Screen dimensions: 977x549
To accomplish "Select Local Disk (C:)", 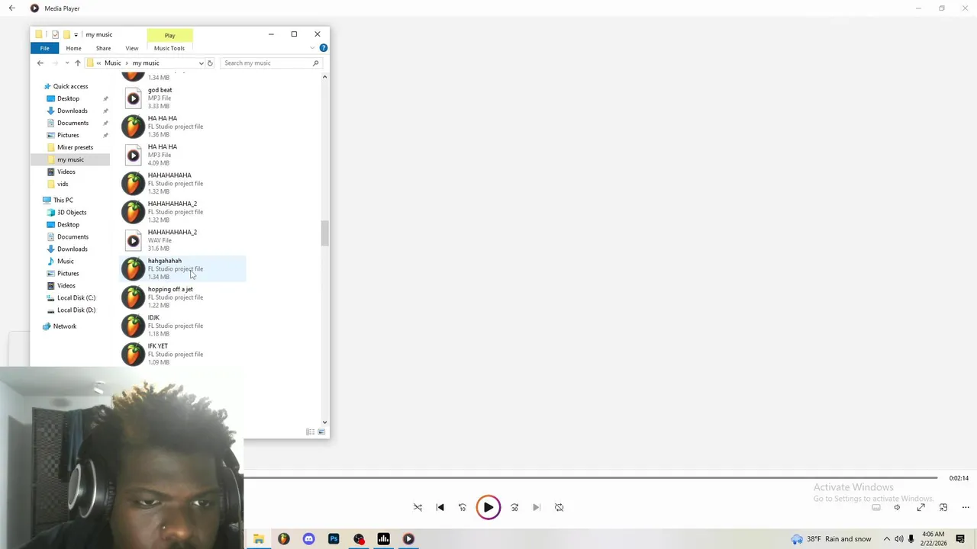I will (76, 297).
